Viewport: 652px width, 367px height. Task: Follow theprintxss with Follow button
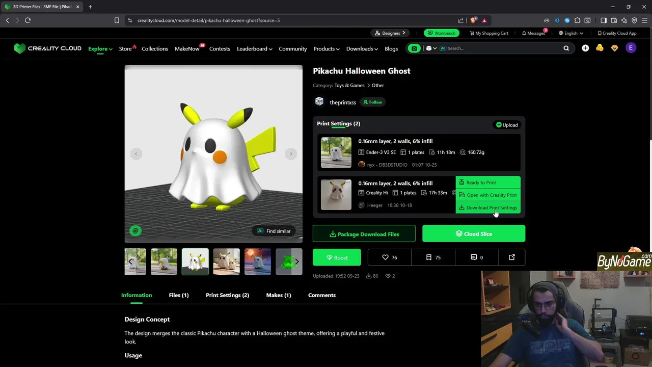click(x=372, y=102)
